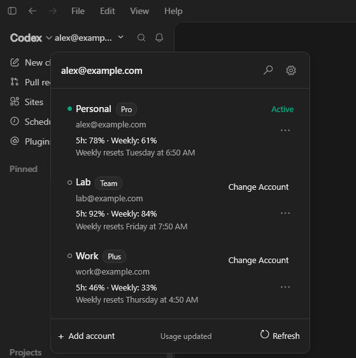Viewport: 356px width, 358px height.
Task: Click the Pull requests icon
Action: [x=15, y=82]
